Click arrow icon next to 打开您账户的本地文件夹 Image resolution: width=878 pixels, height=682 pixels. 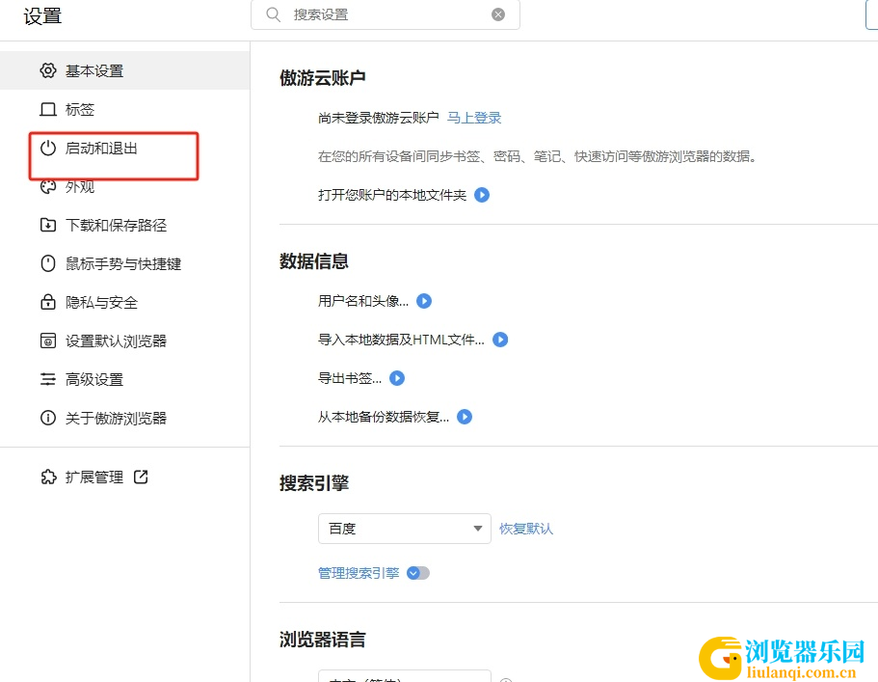click(x=482, y=195)
